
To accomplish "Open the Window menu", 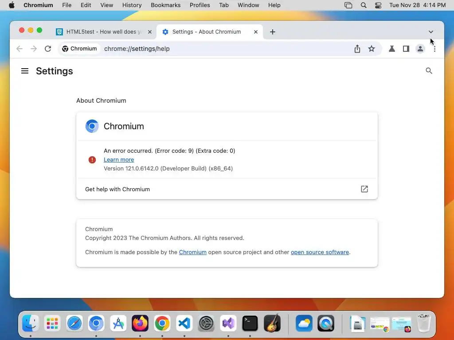I will pyautogui.click(x=248, y=5).
